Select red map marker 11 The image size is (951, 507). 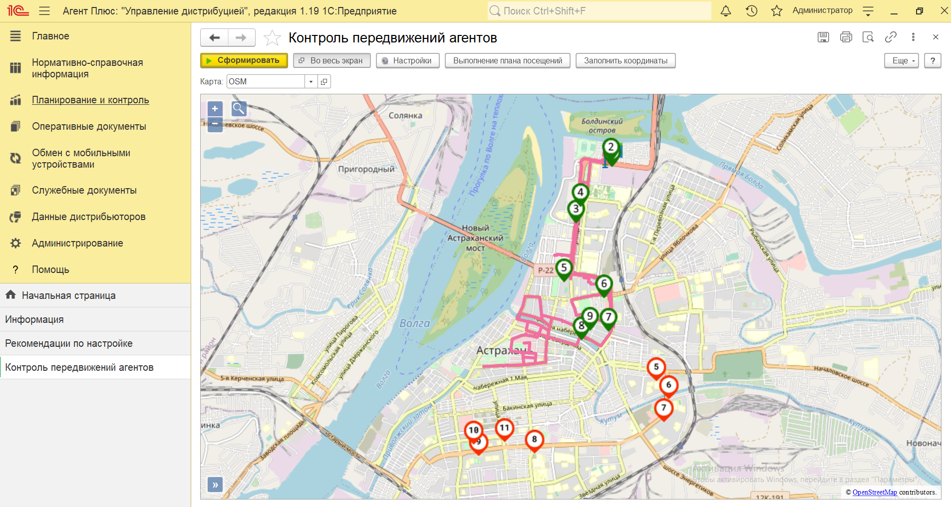[505, 428]
